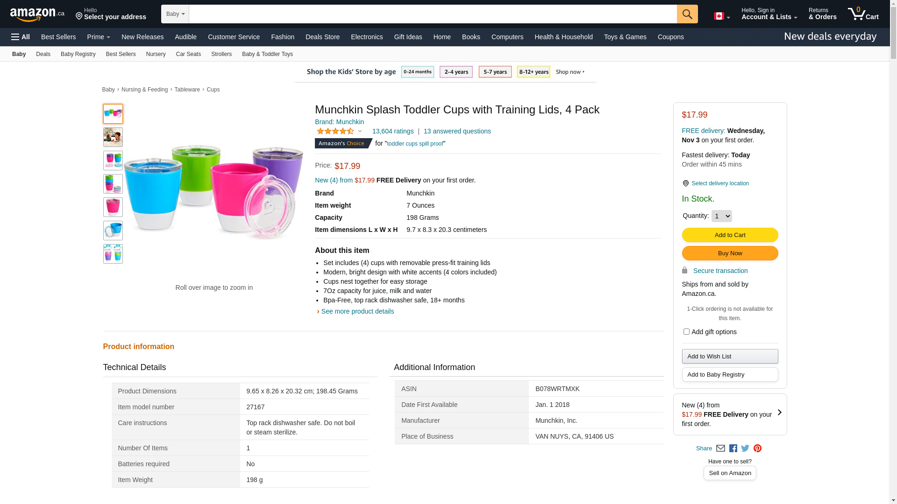Open the Quantity dropdown
The width and height of the screenshot is (897, 504).
click(721, 216)
